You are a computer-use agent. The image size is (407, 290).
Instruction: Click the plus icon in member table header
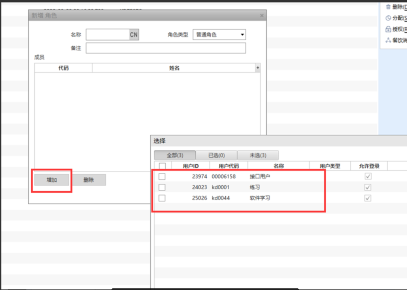coord(258,68)
